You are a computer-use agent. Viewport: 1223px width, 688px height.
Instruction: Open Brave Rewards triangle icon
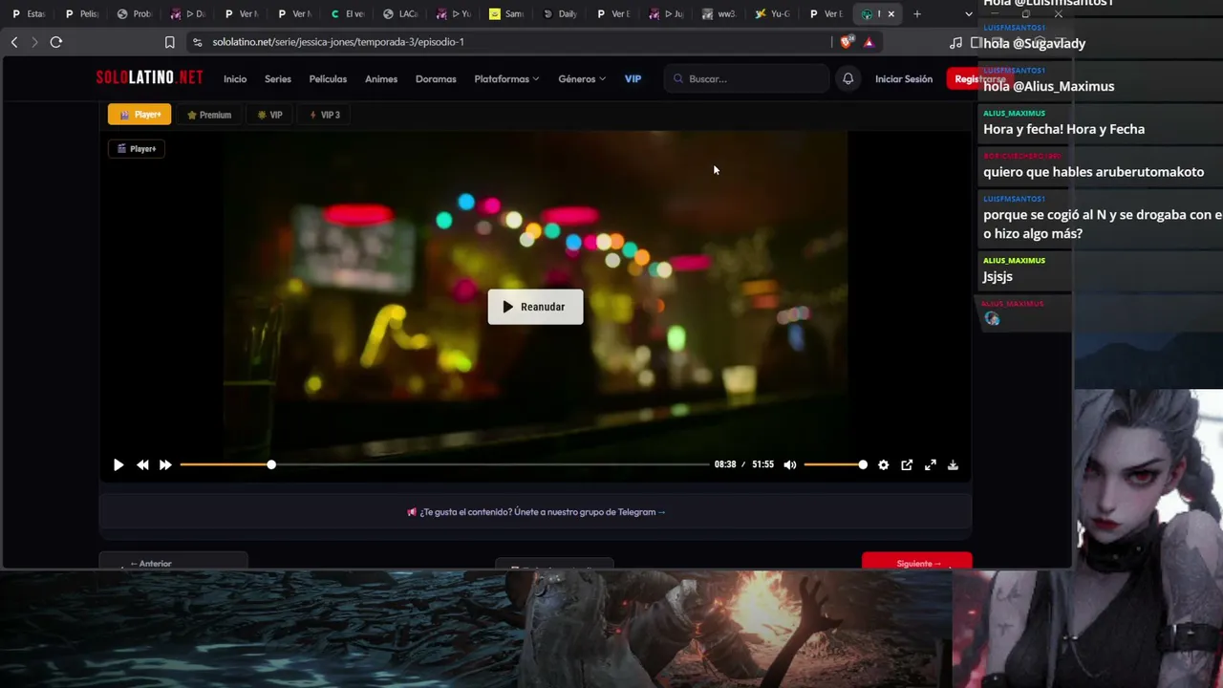pyautogui.click(x=869, y=42)
